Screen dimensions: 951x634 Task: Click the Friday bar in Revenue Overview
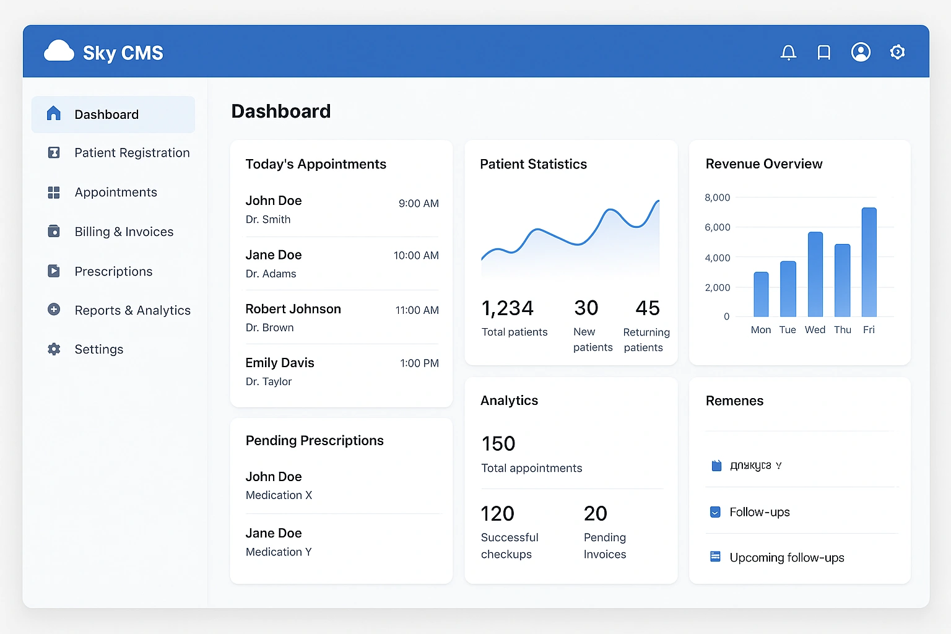(869, 263)
